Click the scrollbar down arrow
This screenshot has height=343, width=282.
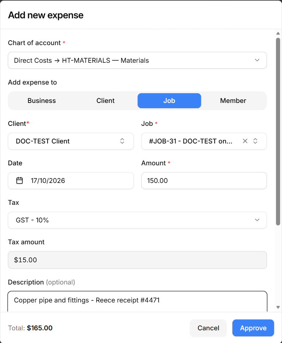[278, 307]
